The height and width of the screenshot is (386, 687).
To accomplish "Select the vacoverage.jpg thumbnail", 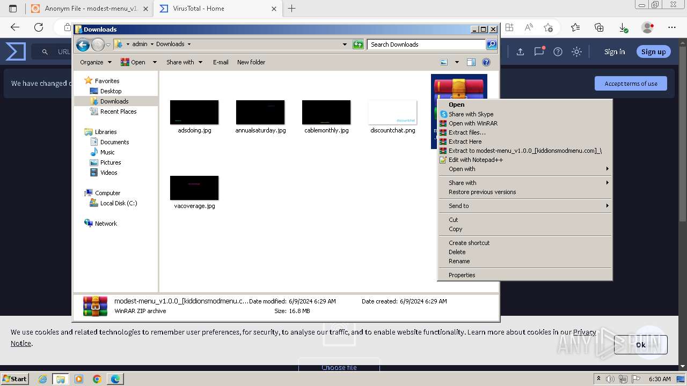I will click(194, 188).
